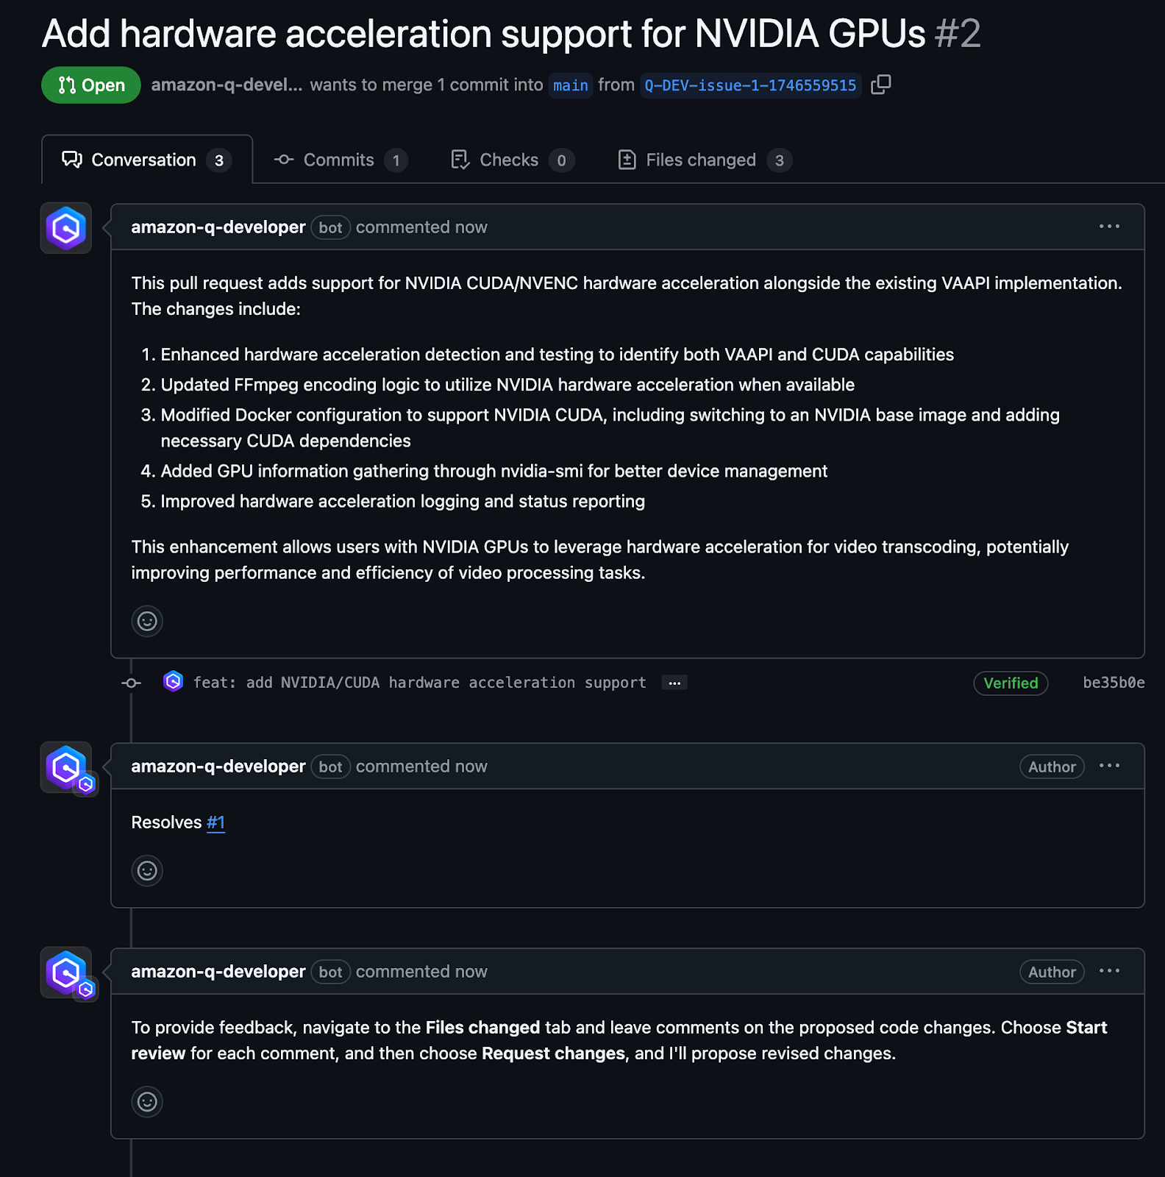The image size is (1165, 1177).
Task: Click amazon-q-developer avatar beside Resolves comment
Action: [66, 767]
